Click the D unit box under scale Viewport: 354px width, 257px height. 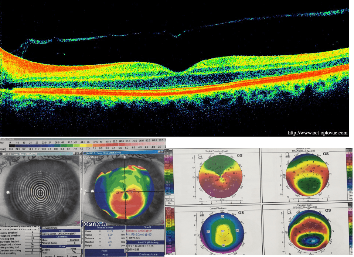[169, 197]
